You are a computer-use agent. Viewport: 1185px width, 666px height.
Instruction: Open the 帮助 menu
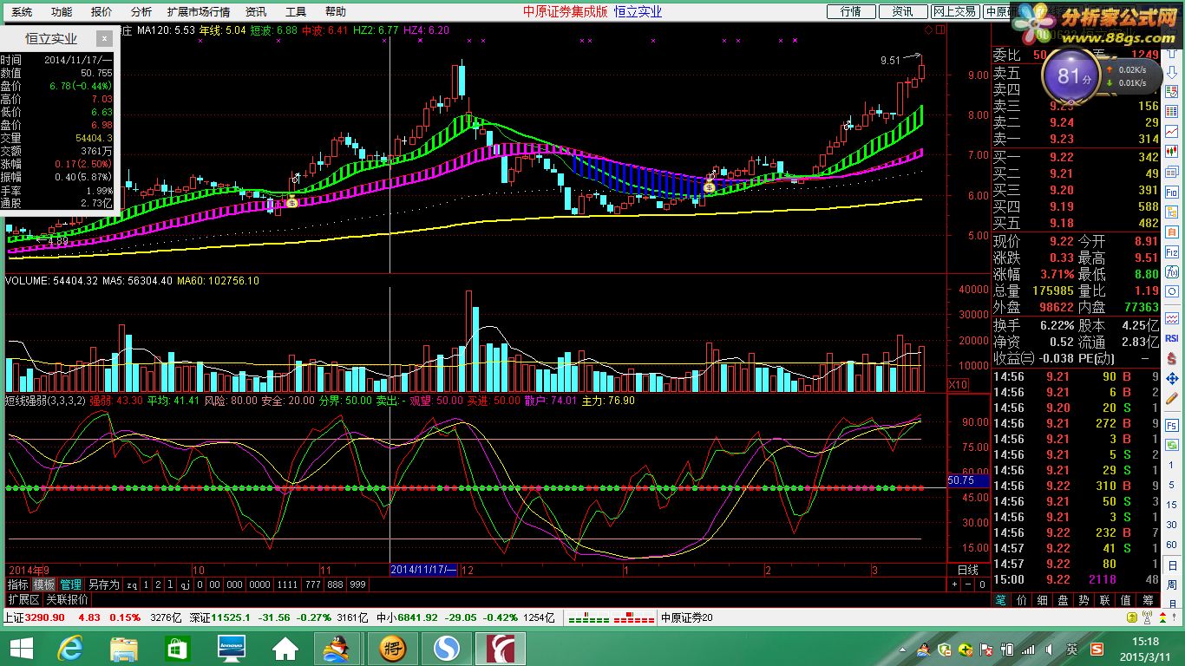click(x=335, y=11)
